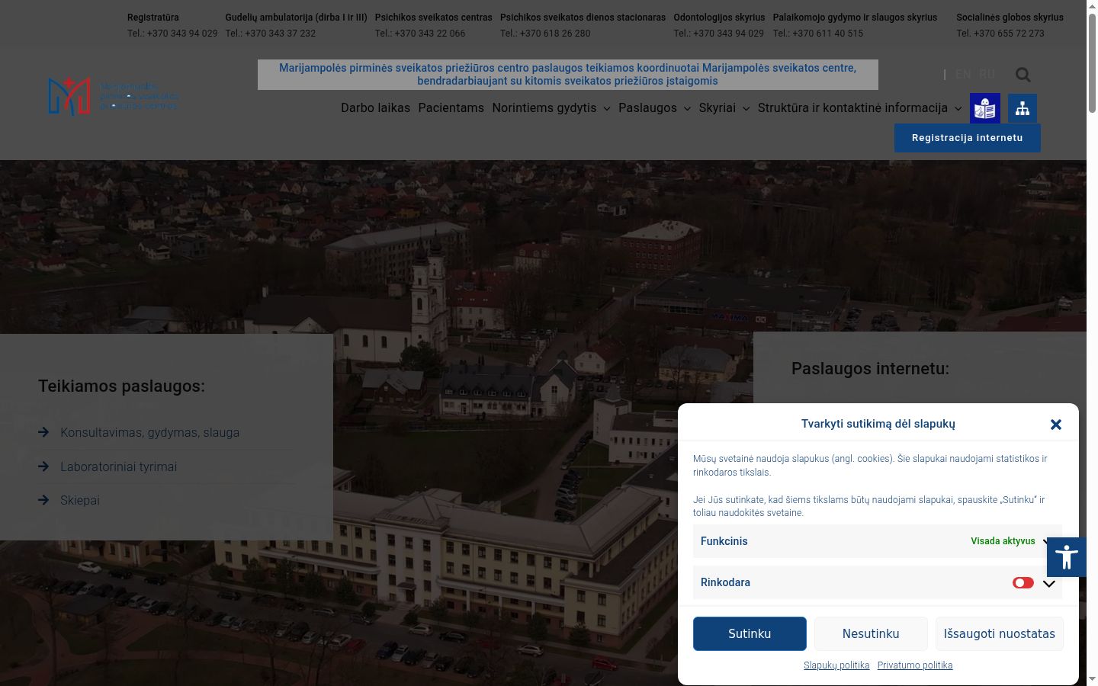Viewport: 1098px width, 686px height.
Task: Open the Privatumo politika link
Action: 915,665
